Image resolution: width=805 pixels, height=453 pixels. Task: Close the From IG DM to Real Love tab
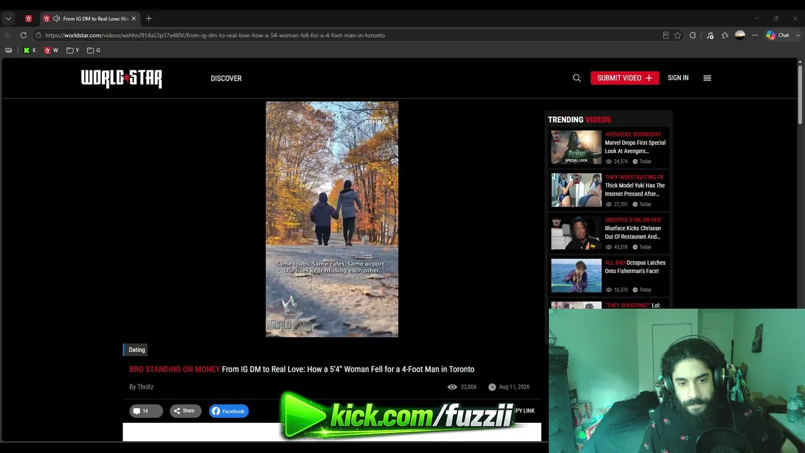point(133,19)
